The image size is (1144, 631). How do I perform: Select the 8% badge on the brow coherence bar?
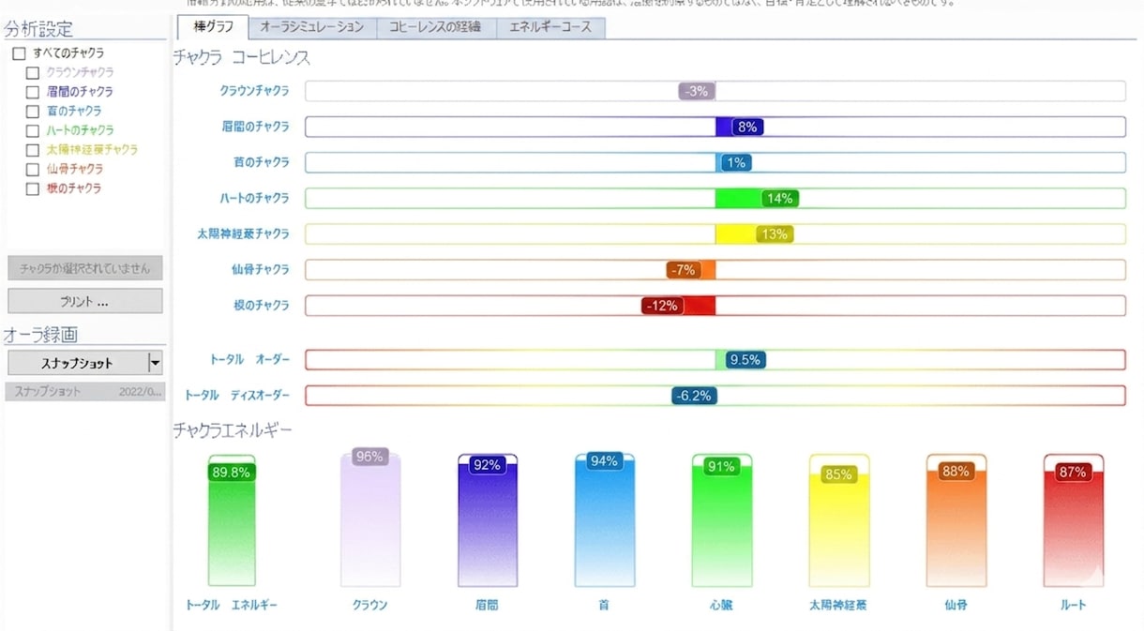747,127
